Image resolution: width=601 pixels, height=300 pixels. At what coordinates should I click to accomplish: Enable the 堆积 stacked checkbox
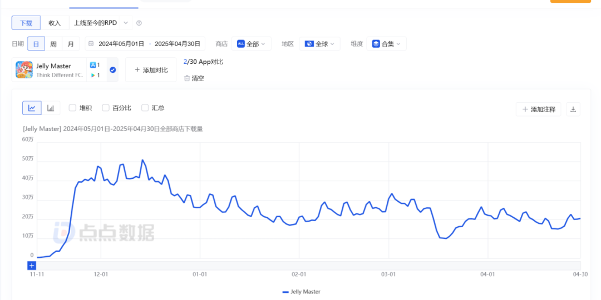click(72, 108)
